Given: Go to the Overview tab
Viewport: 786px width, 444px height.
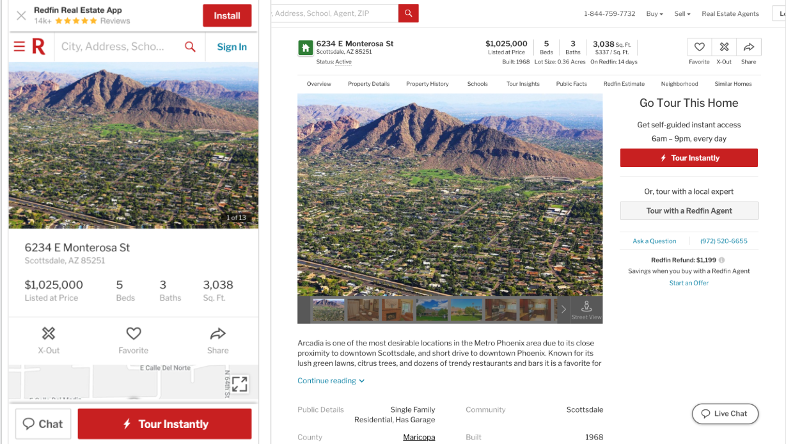Looking at the screenshot, I should pos(319,84).
